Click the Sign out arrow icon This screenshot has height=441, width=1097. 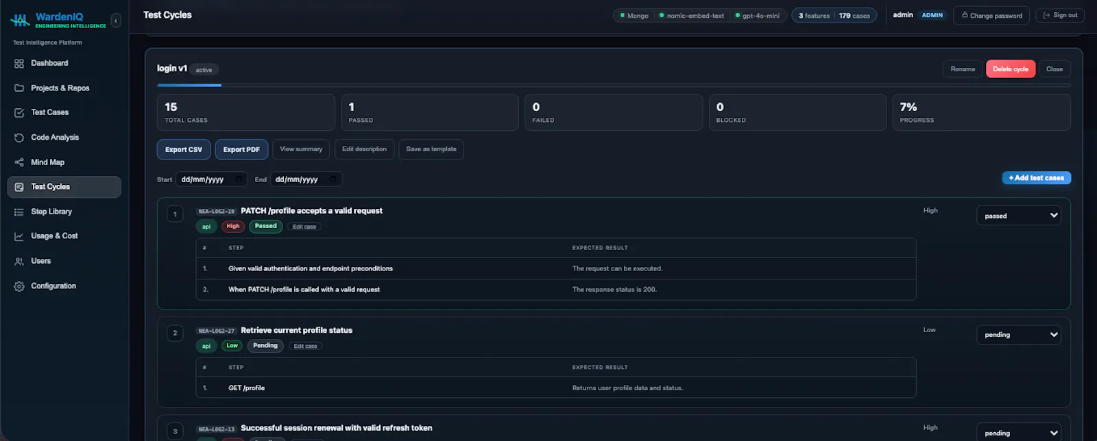pyautogui.click(x=1046, y=15)
